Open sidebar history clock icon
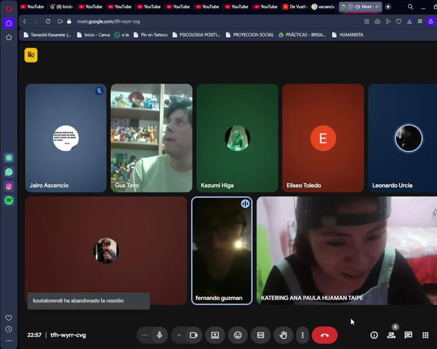Screen dimensions: 437x349 (x=9, y=329)
